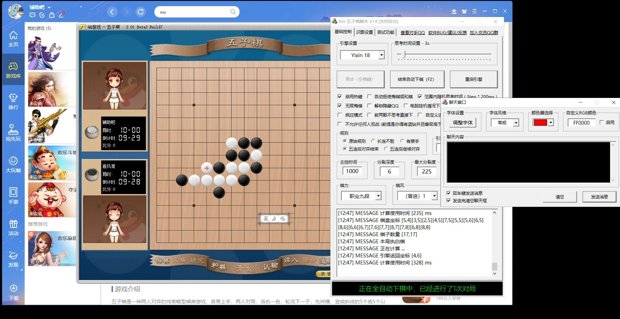Open the shopping bag icon under username

tap(52, 15)
